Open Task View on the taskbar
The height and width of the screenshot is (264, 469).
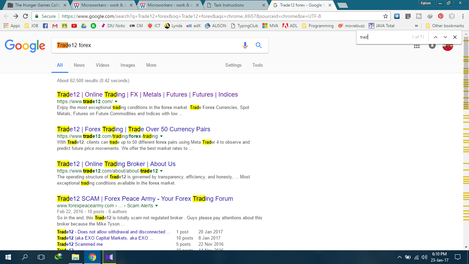[x=41, y=257]
